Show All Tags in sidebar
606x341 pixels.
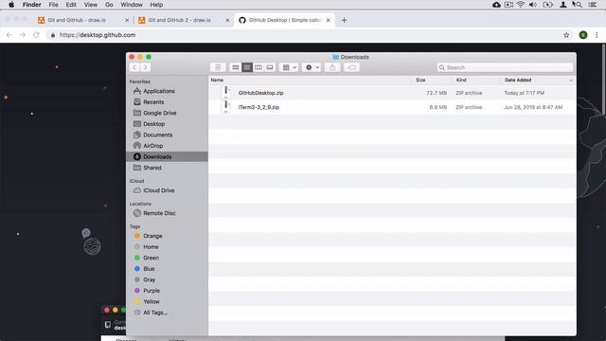[155, 313]
